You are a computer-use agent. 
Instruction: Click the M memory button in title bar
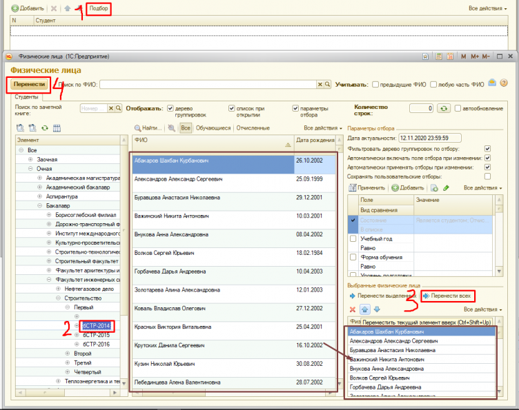[x=464, y=57]
